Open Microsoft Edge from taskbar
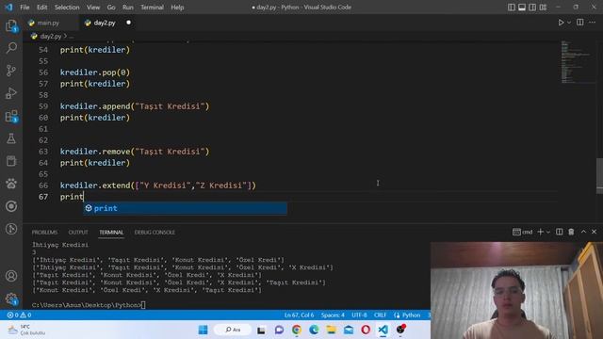Image resolution: width=603 pixels, height=339 pixels. 314,330
